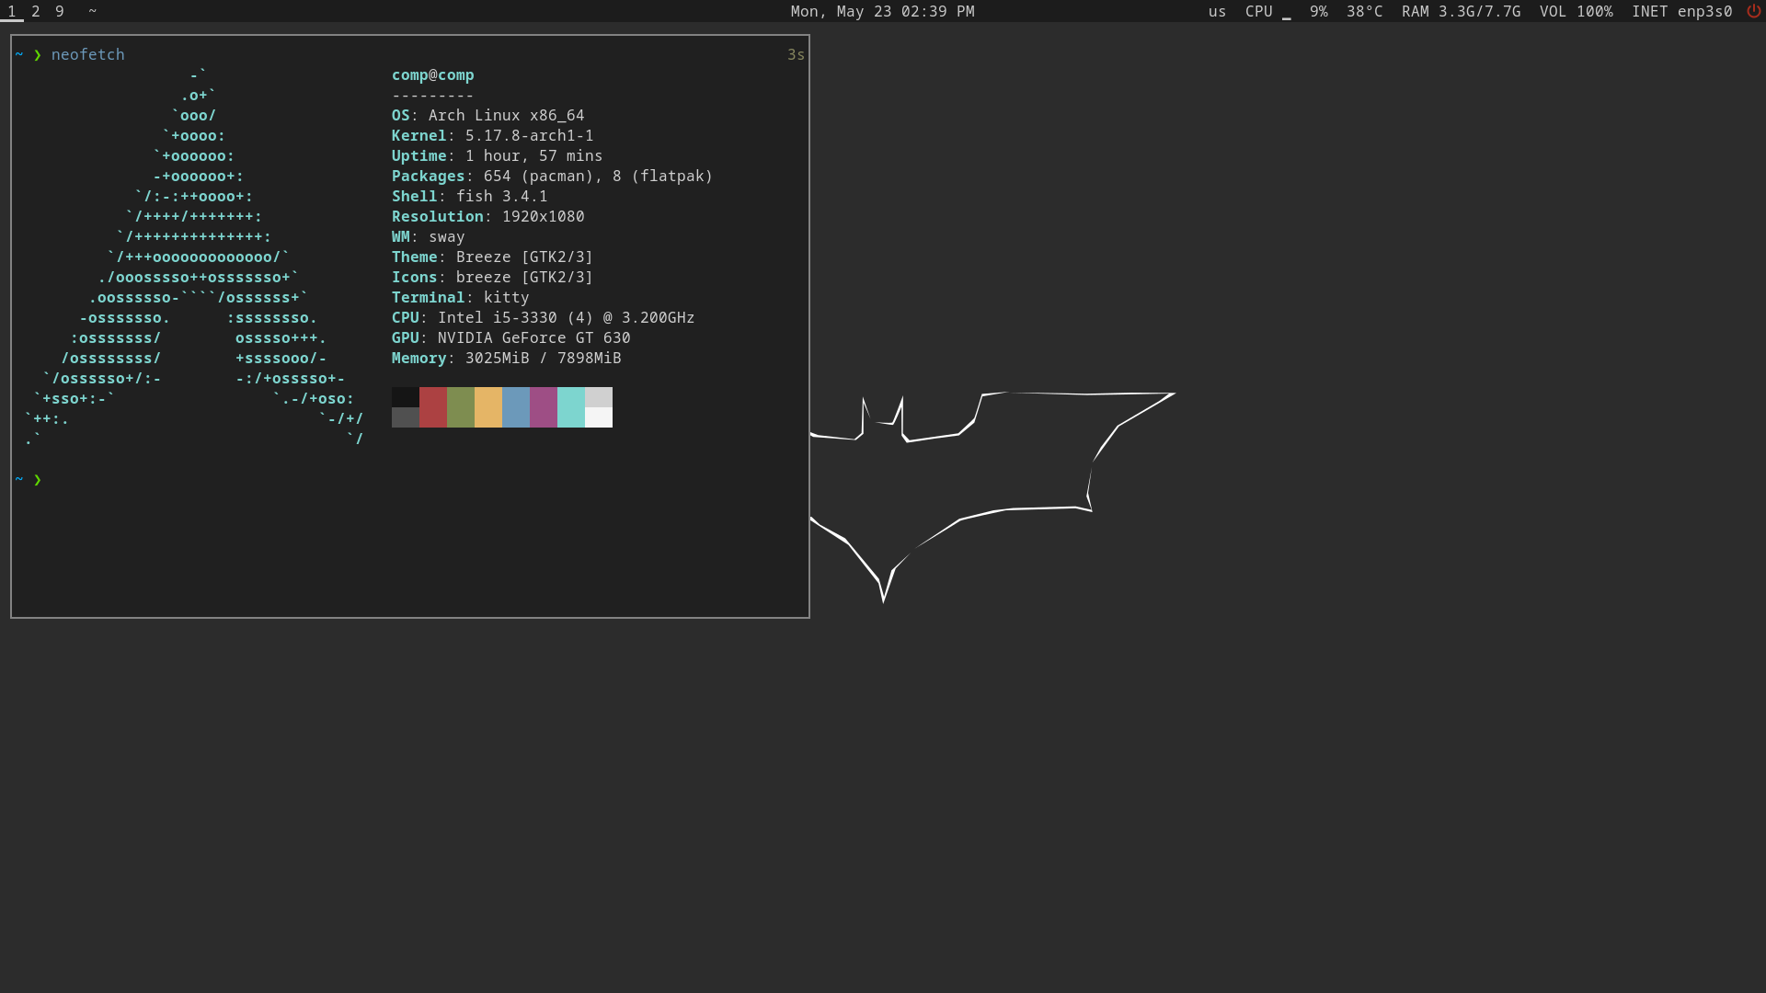Click the comp@comp title text
The height and width of the screenshot is (993, 1766).
[x=432, y=74]
